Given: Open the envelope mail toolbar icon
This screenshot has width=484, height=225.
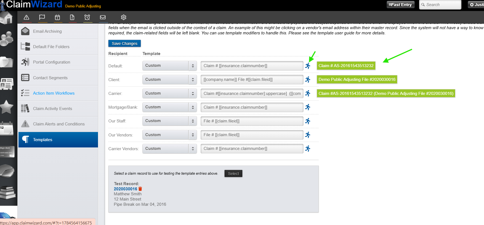Looking at the screenshot, I should pyautogui.click(x=103, y=17).
